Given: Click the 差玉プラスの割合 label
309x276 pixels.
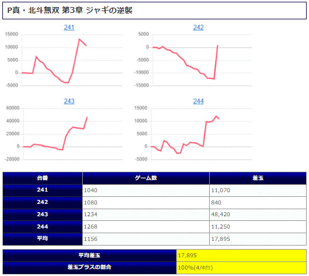Looking at the screenshot, I should 89,267.
